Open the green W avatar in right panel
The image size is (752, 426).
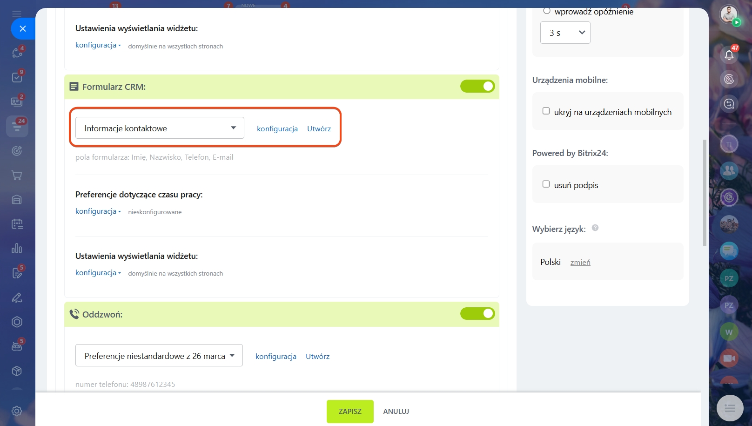coord(729,332)
